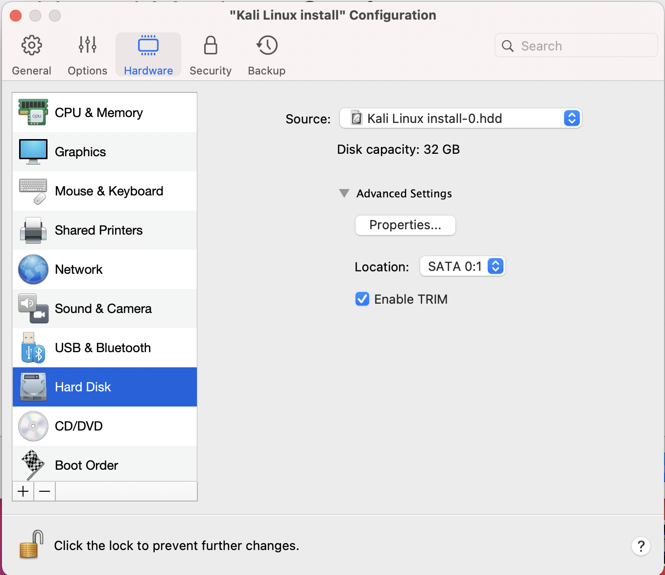The height and width of the screenshot is (575, 665).
Task: Disable the Enable TRIM checkbox
Action: tap(362, 299)
